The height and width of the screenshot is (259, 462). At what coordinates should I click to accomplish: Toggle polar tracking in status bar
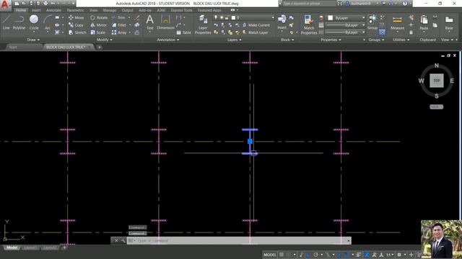(x=315, y=255)
